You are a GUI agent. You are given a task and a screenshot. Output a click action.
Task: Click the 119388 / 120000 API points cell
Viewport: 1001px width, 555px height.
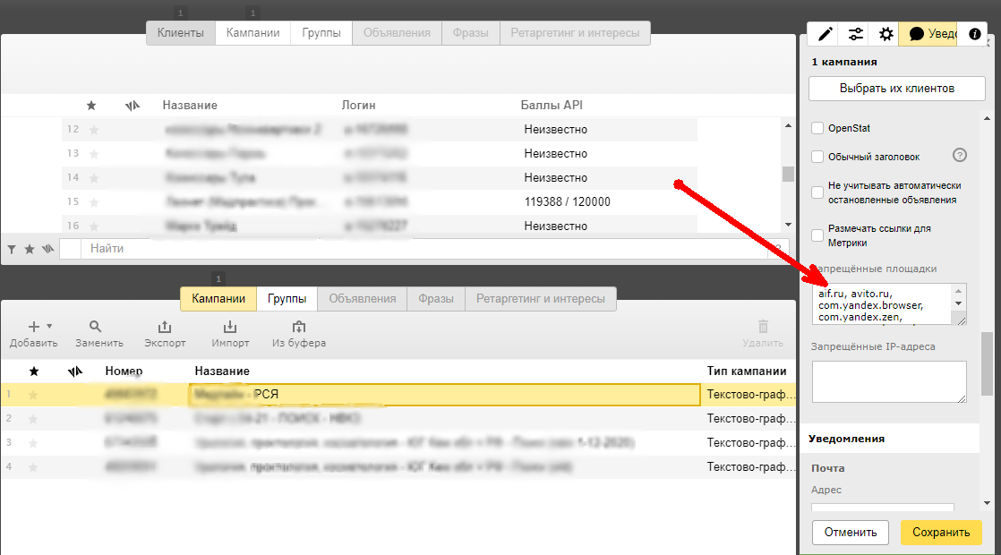pyautogui.click(x=567, y=202)
